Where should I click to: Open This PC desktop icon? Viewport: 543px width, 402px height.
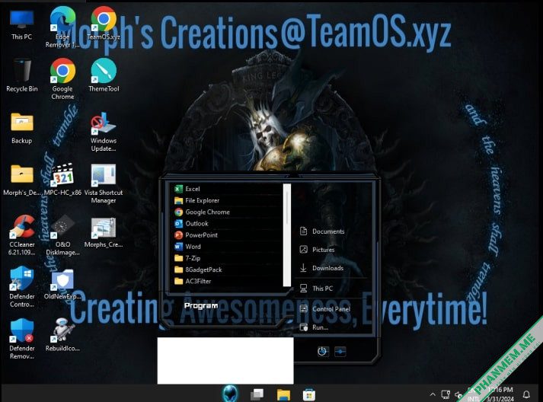pos(21,24)
